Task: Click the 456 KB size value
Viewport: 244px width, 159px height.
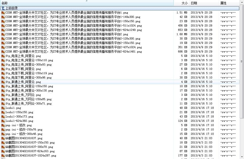Action: pyautogui.click(x=183, y=26)
